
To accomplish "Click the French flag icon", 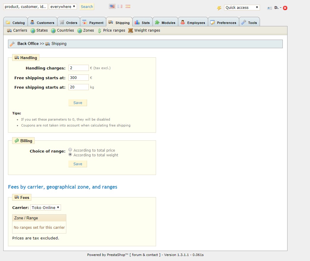I will 120,6.
